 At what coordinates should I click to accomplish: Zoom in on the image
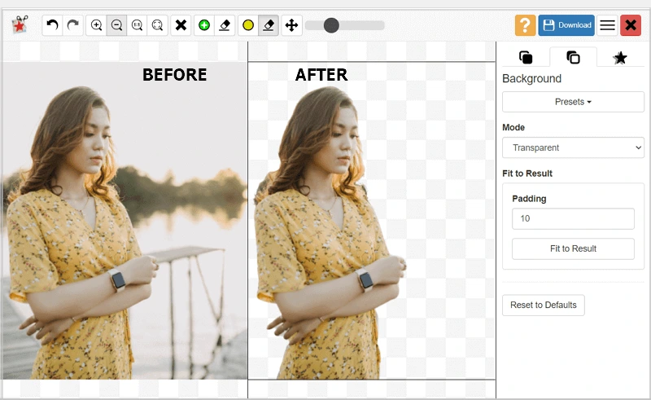point(96,25)
